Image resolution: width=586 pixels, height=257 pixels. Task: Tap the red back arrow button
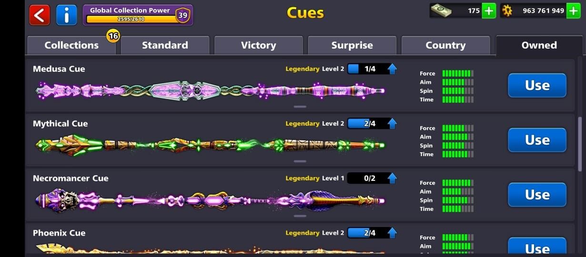(40, 15)
